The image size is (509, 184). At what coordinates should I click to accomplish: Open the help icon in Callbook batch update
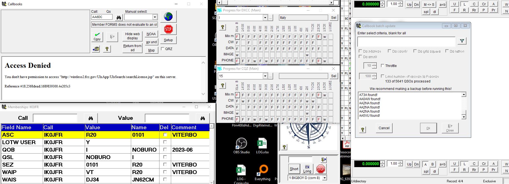363,129
